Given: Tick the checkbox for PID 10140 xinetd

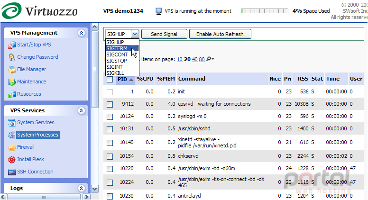Looking at the screenshot, I should click(x=110, y=143).
